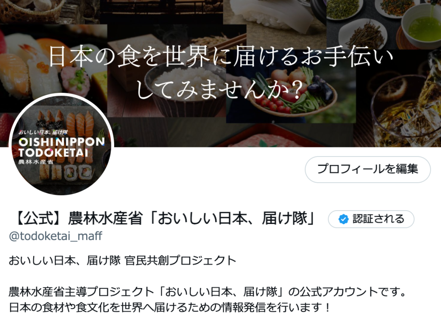Click the bio line 官民共創プロジェクト
441x322 pixels.
[180, 261]
